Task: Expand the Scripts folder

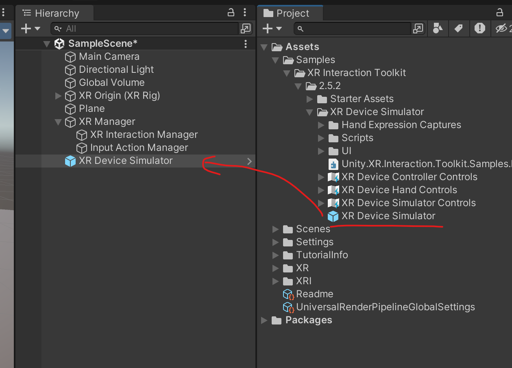Action: click(x=321, y=138)
